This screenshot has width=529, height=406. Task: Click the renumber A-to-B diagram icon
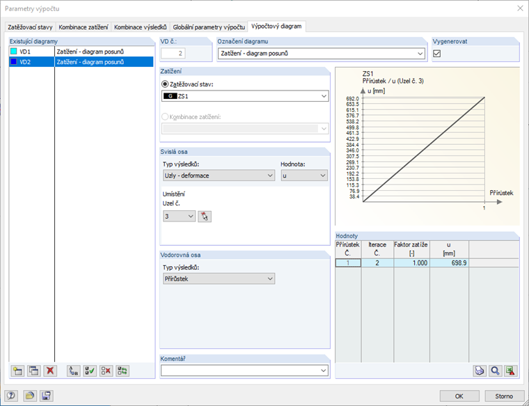click(74, 371)
